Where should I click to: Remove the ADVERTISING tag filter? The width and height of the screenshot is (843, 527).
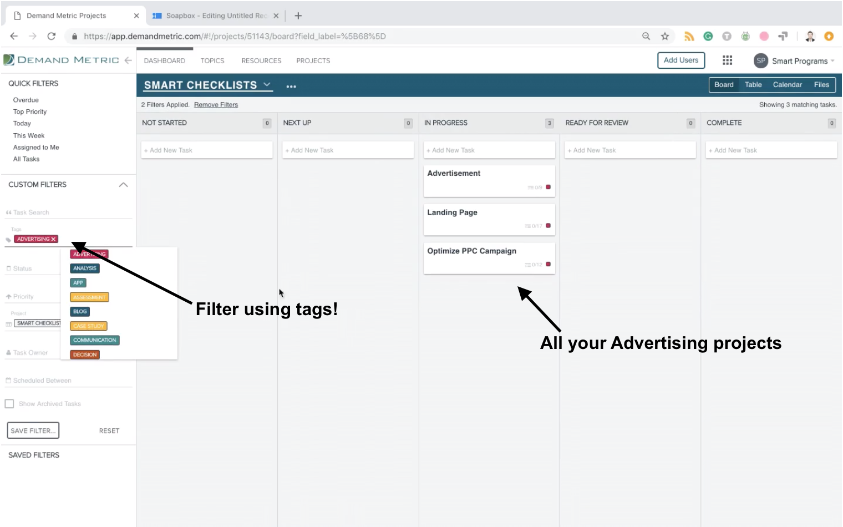click(53, 239)
